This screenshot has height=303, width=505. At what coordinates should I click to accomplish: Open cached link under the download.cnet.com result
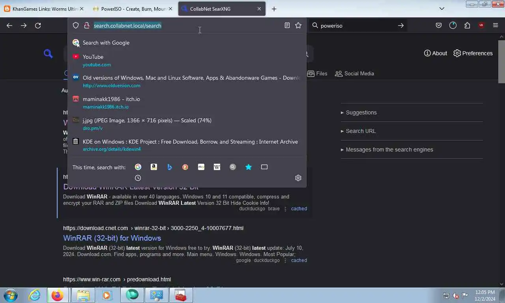click(x=299, y=260)
